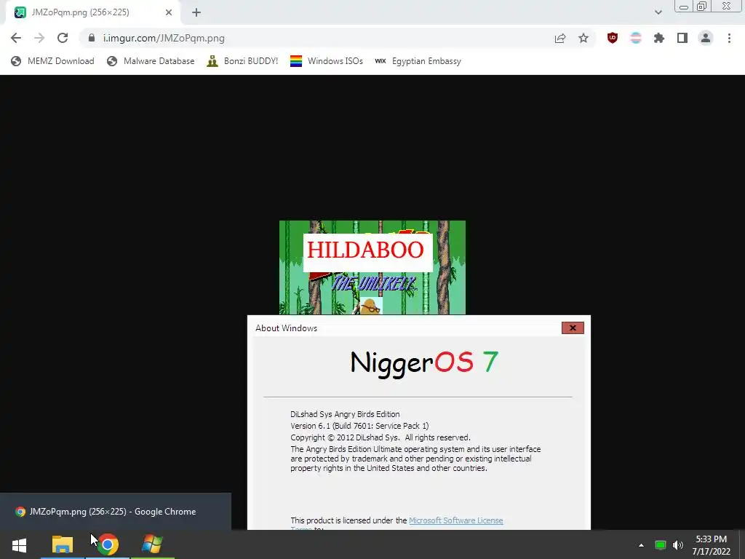Screen dimensions: 745x559
Task: Open the Windows ISOs bookmark
Action: pyautogui.click(x=327, y=61)
